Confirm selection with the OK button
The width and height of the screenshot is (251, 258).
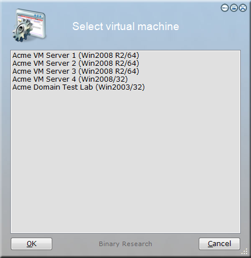[x=31, y=244]
